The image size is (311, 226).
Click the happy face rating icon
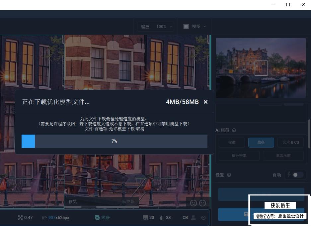tap(194, 203)
